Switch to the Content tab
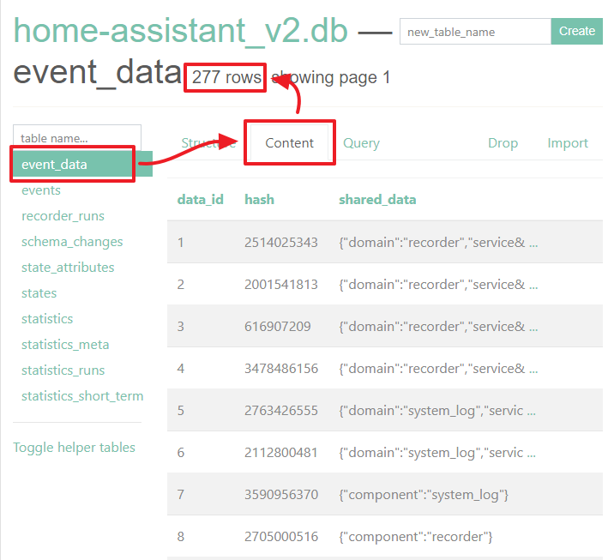The width and height of the screenshot is (608, 560). 289,142
